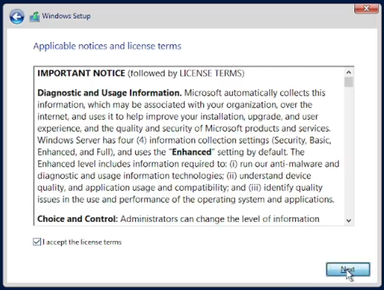Click the 'Windows Setup' title text
Viewport: 384px width, 290px height.
[66, 16]
